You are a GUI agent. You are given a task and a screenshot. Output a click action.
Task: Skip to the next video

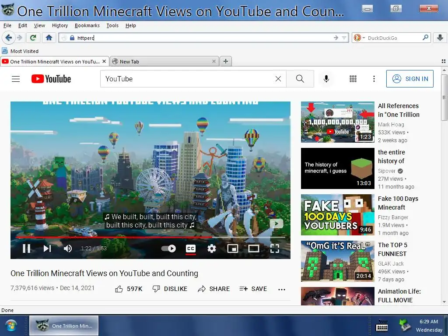[x=47, y=248]
